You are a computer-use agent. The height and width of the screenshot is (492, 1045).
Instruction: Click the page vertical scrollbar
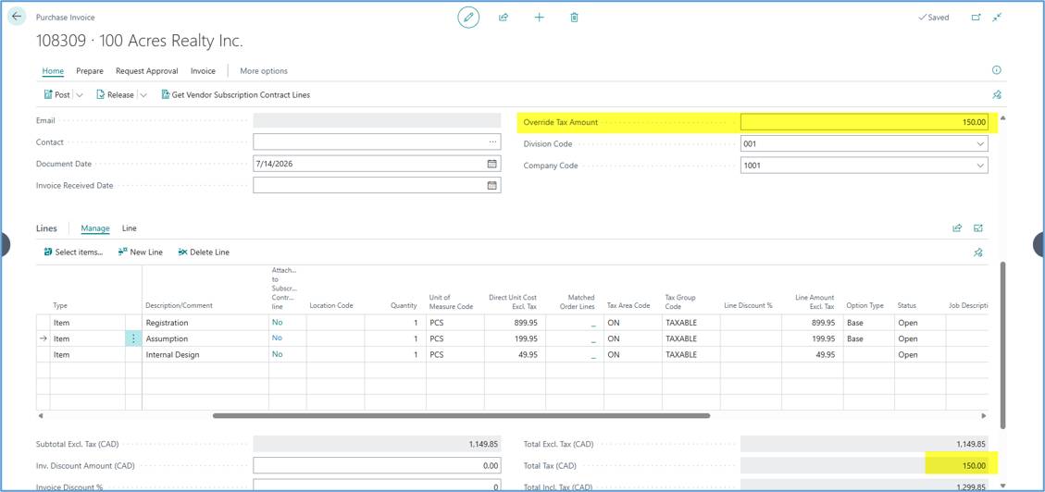point(1003,346)
